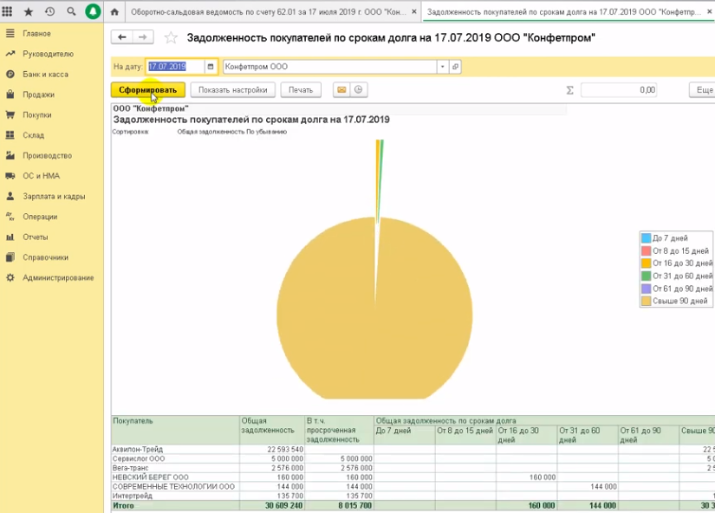Open the organization field's open-form button

click(455, 67)
